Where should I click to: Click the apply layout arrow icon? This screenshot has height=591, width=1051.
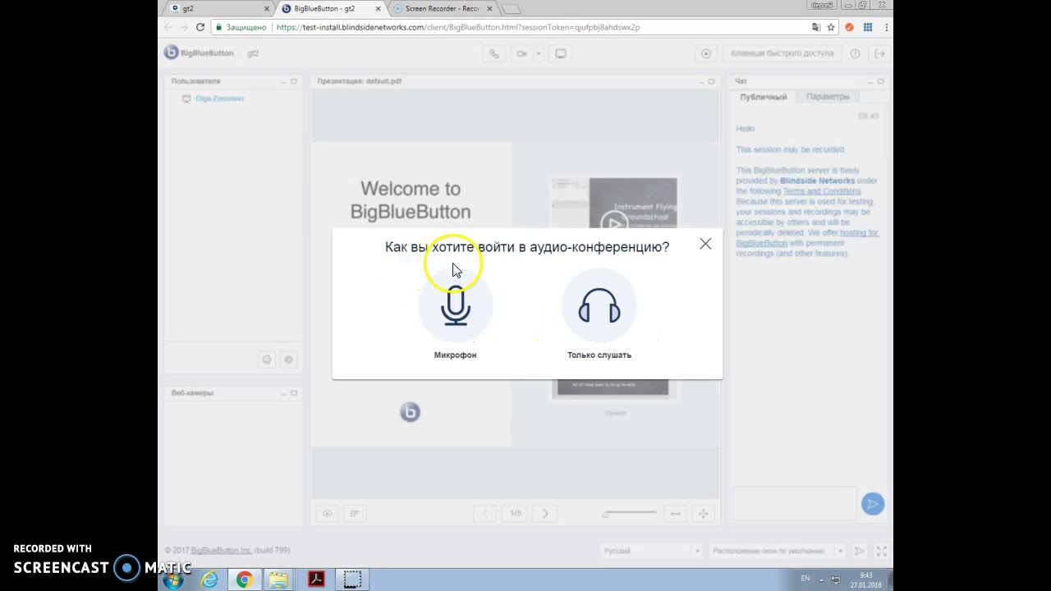pos(859,551)
